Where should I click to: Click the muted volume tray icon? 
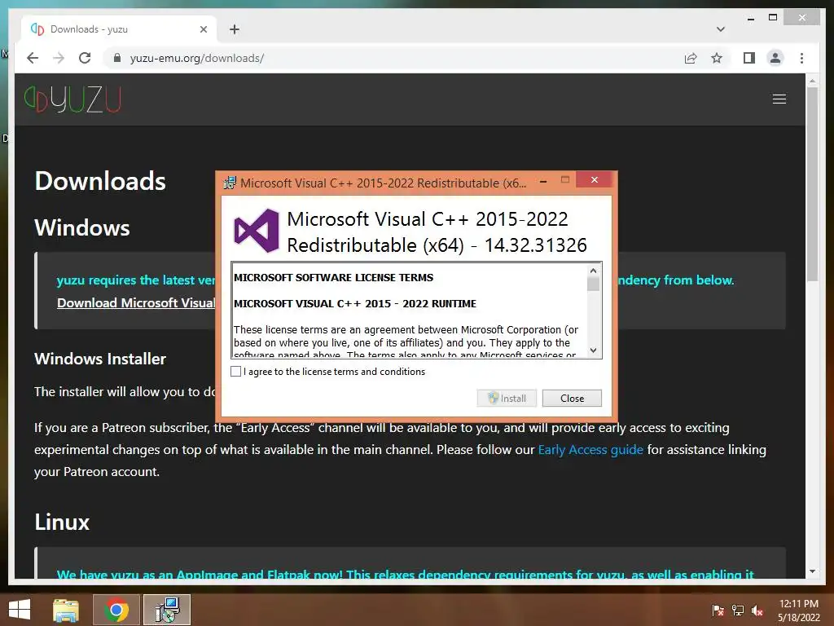click(x=757, y=611)
